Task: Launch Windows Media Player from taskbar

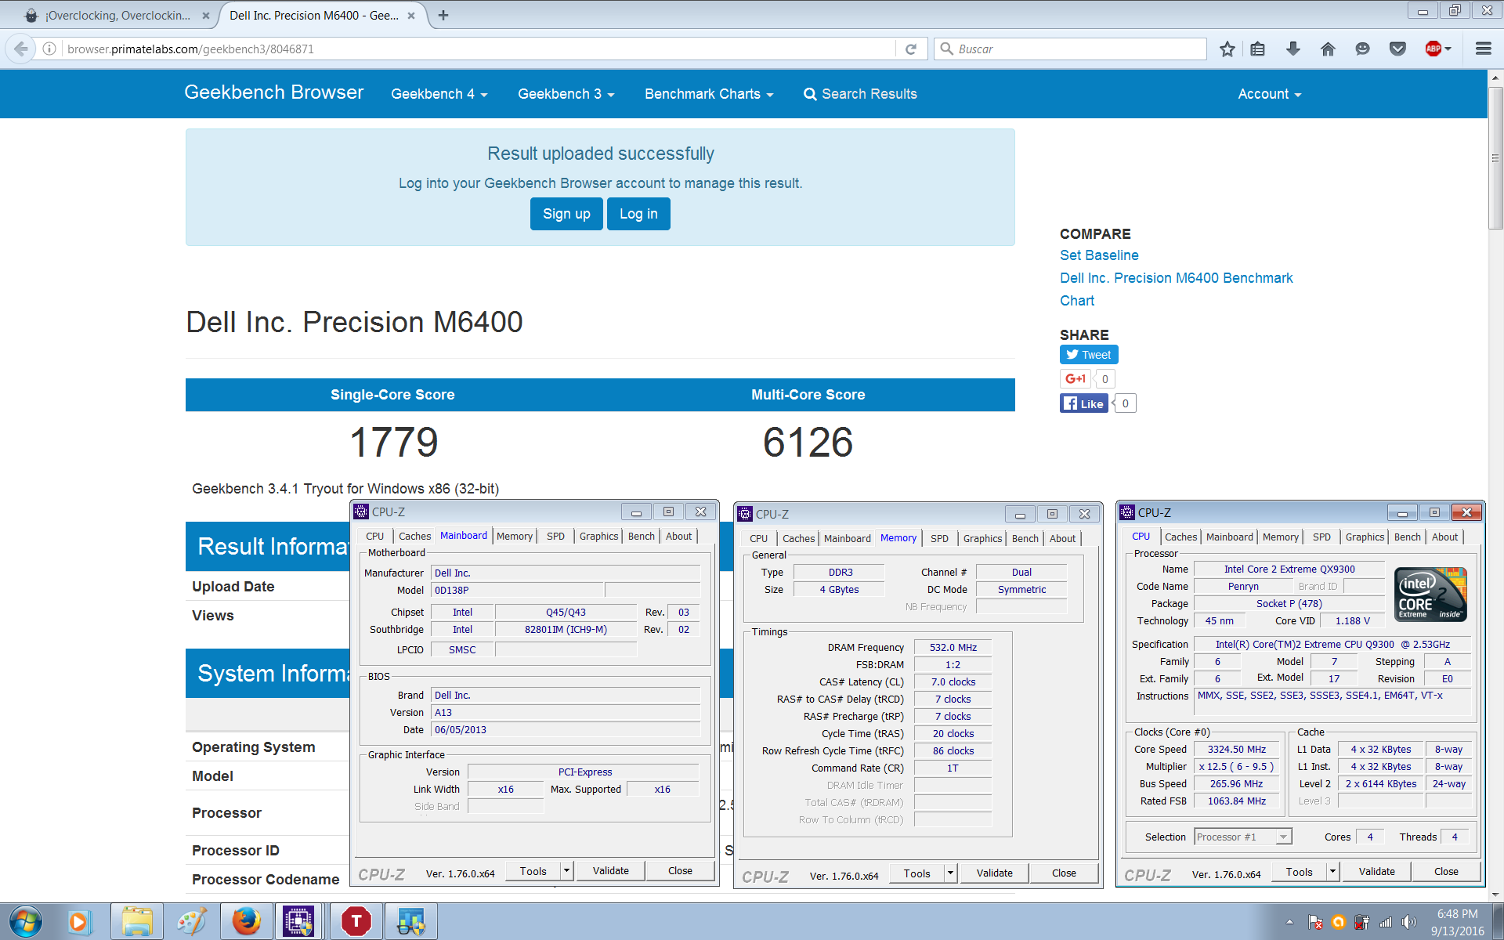Action: (79, 921)
